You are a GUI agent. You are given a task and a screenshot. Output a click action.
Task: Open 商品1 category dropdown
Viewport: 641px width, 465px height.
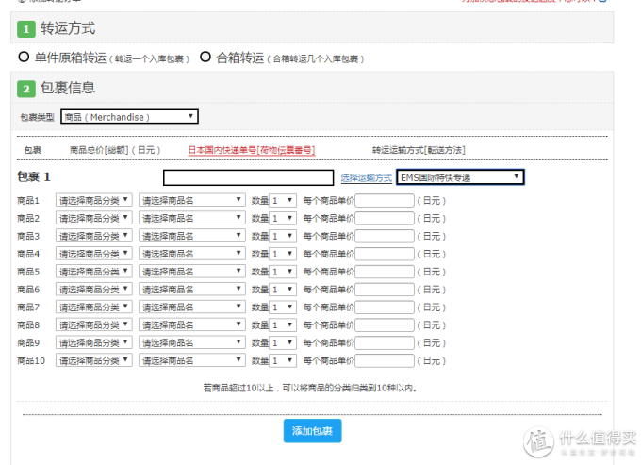point(94,200)
